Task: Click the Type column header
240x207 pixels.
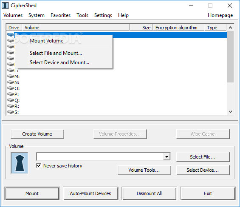Action: [215, 28]
